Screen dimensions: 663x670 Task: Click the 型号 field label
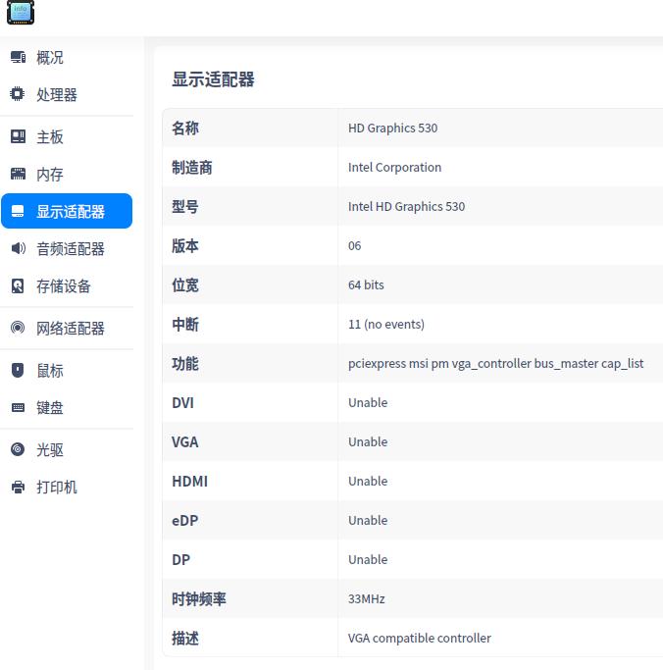pyautogui.click(x=185, y=207)
